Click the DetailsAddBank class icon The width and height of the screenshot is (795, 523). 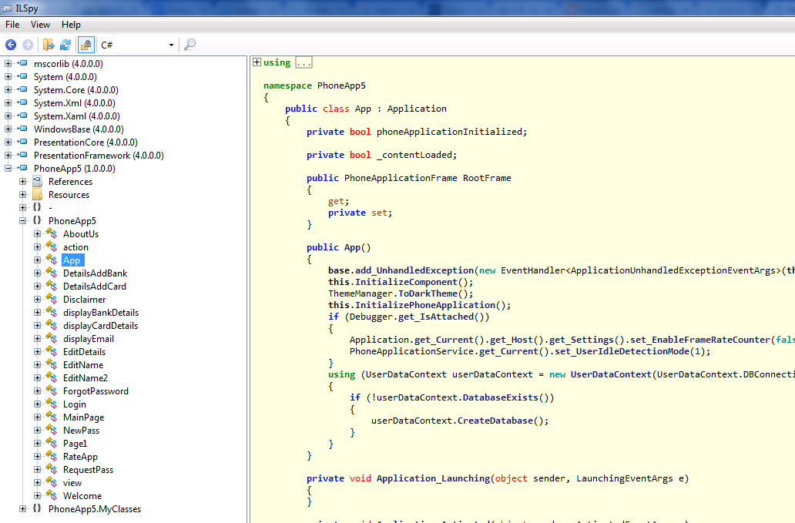[x=52, y=273]
